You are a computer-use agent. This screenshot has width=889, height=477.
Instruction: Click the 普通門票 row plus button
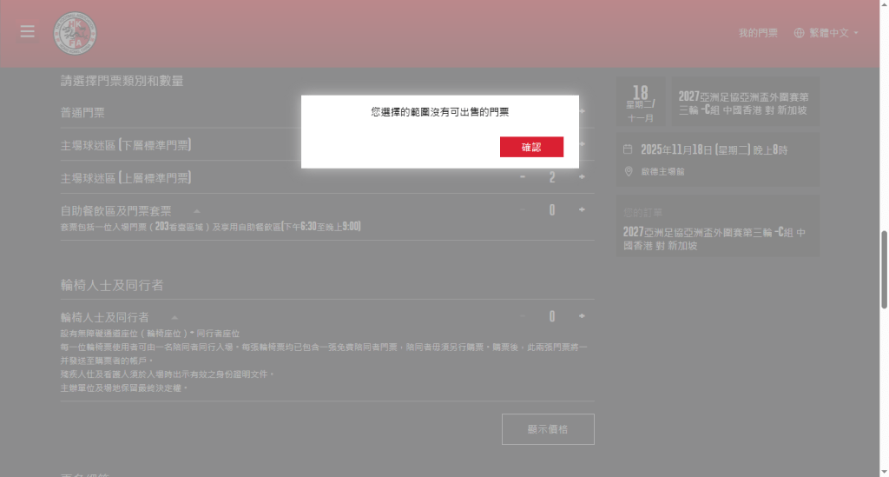pos(582,111)
